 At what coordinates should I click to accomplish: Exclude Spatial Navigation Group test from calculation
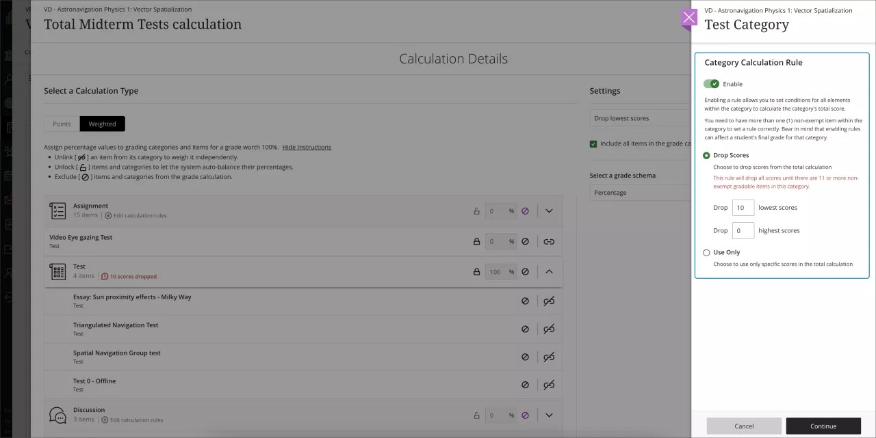526,357
